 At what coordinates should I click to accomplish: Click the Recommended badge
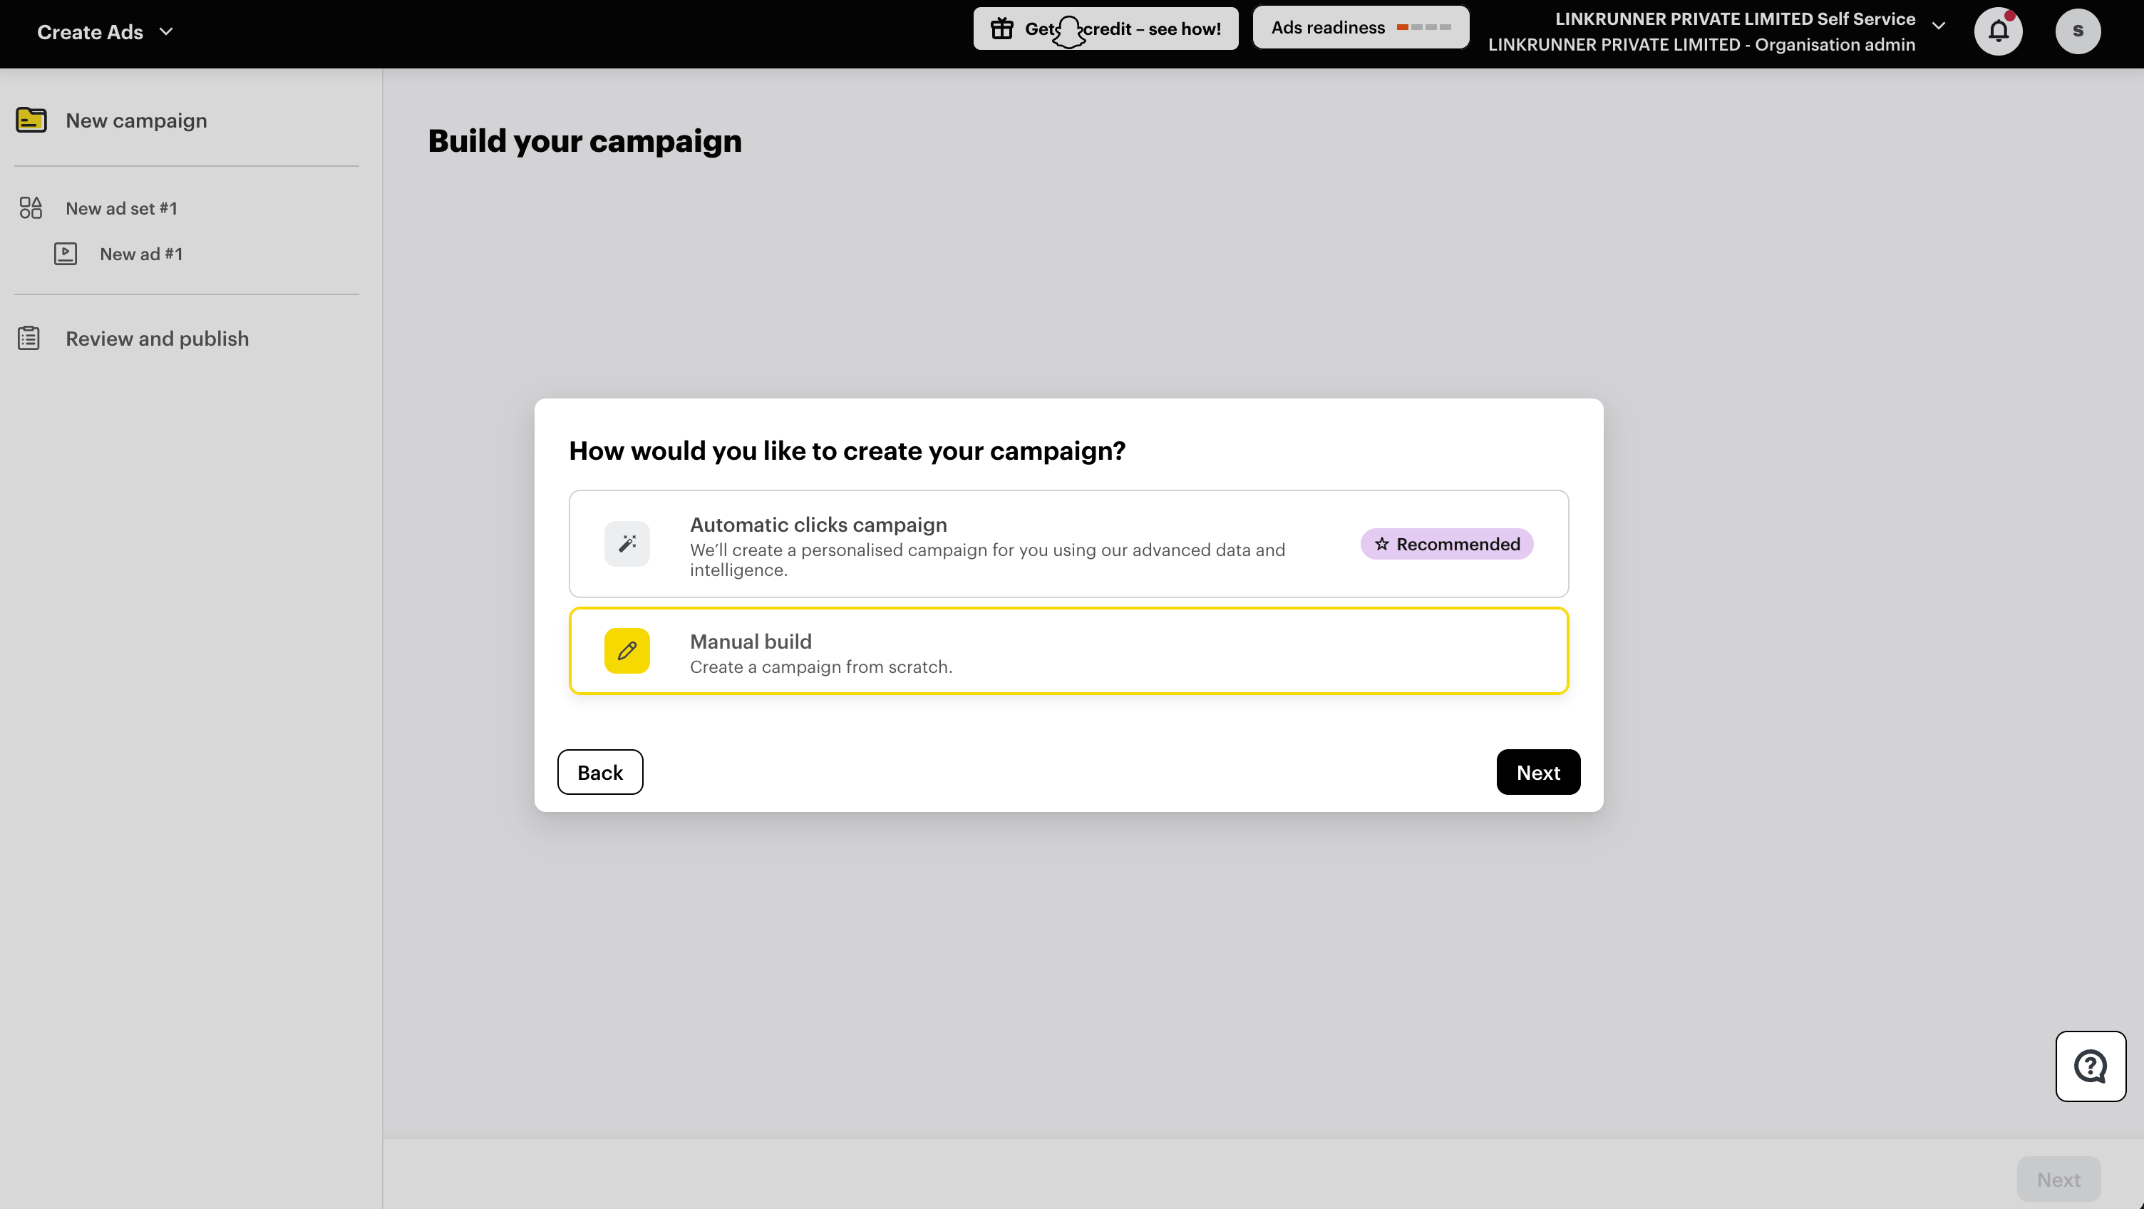[x=1446, y=544]
